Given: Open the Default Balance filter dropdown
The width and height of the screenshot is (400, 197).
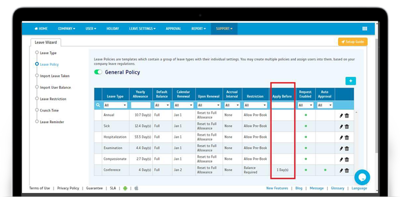Looking at the screenshot, I should 162,105.
